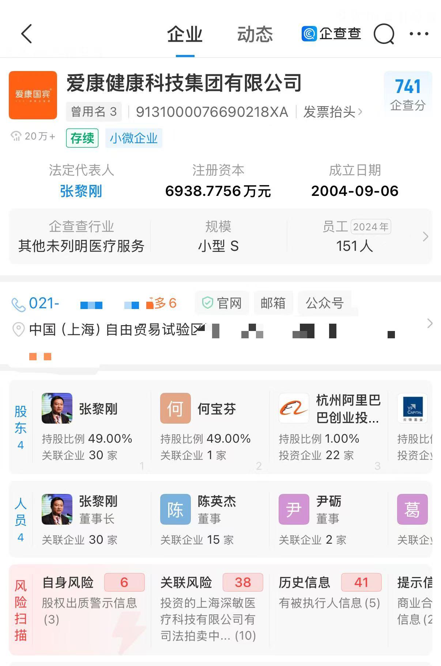Tap scale value 小型 S
The width and height of the screenshot is (441, 666).
(x=218, y=246)
